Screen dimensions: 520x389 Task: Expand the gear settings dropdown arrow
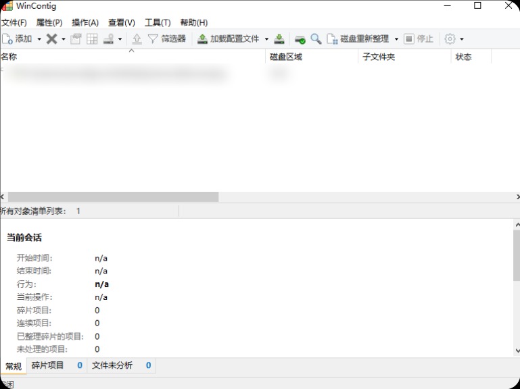point(462,39)
